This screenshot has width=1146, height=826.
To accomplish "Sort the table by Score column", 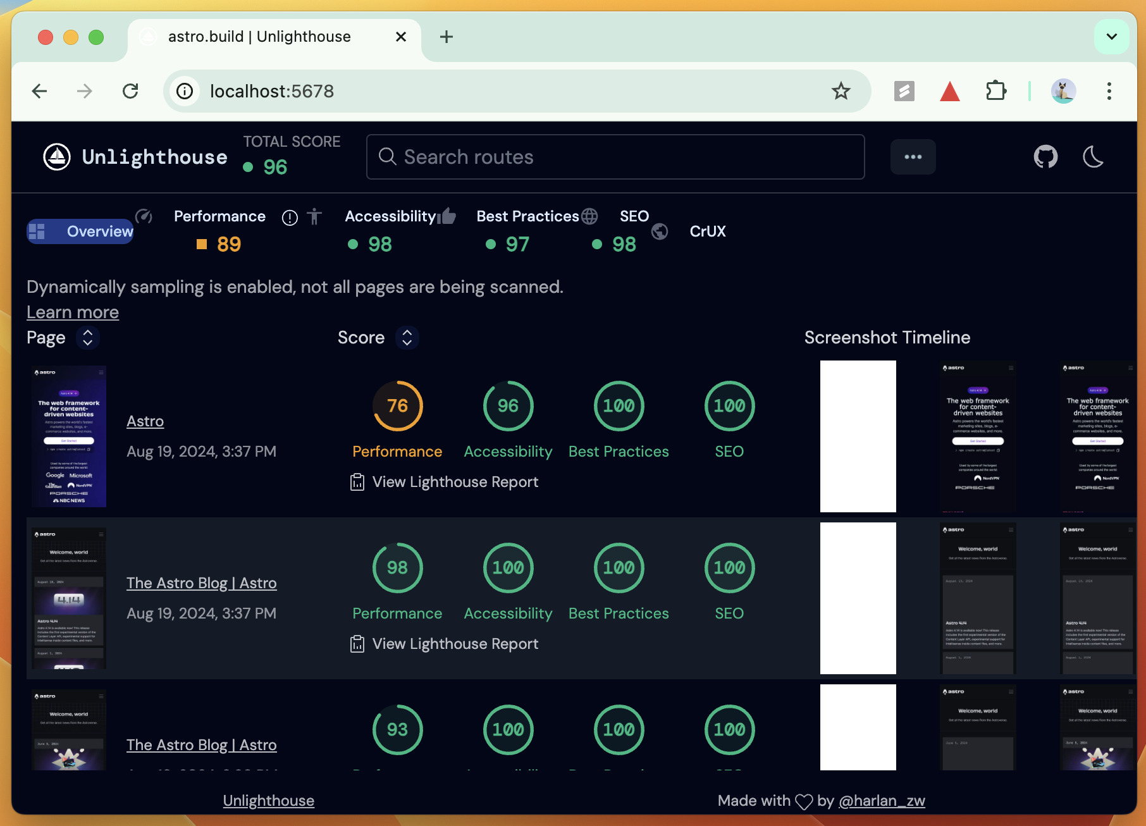I will [x=407, y=338].
